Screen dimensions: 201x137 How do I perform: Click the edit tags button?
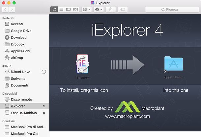pyautogui.click(x=123, y=10)
